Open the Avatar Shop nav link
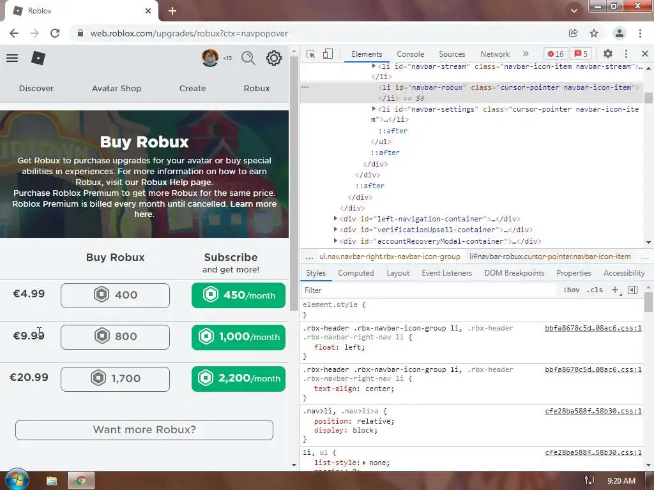The width and height of the screenshot is (654, 490). click(116, 88)
